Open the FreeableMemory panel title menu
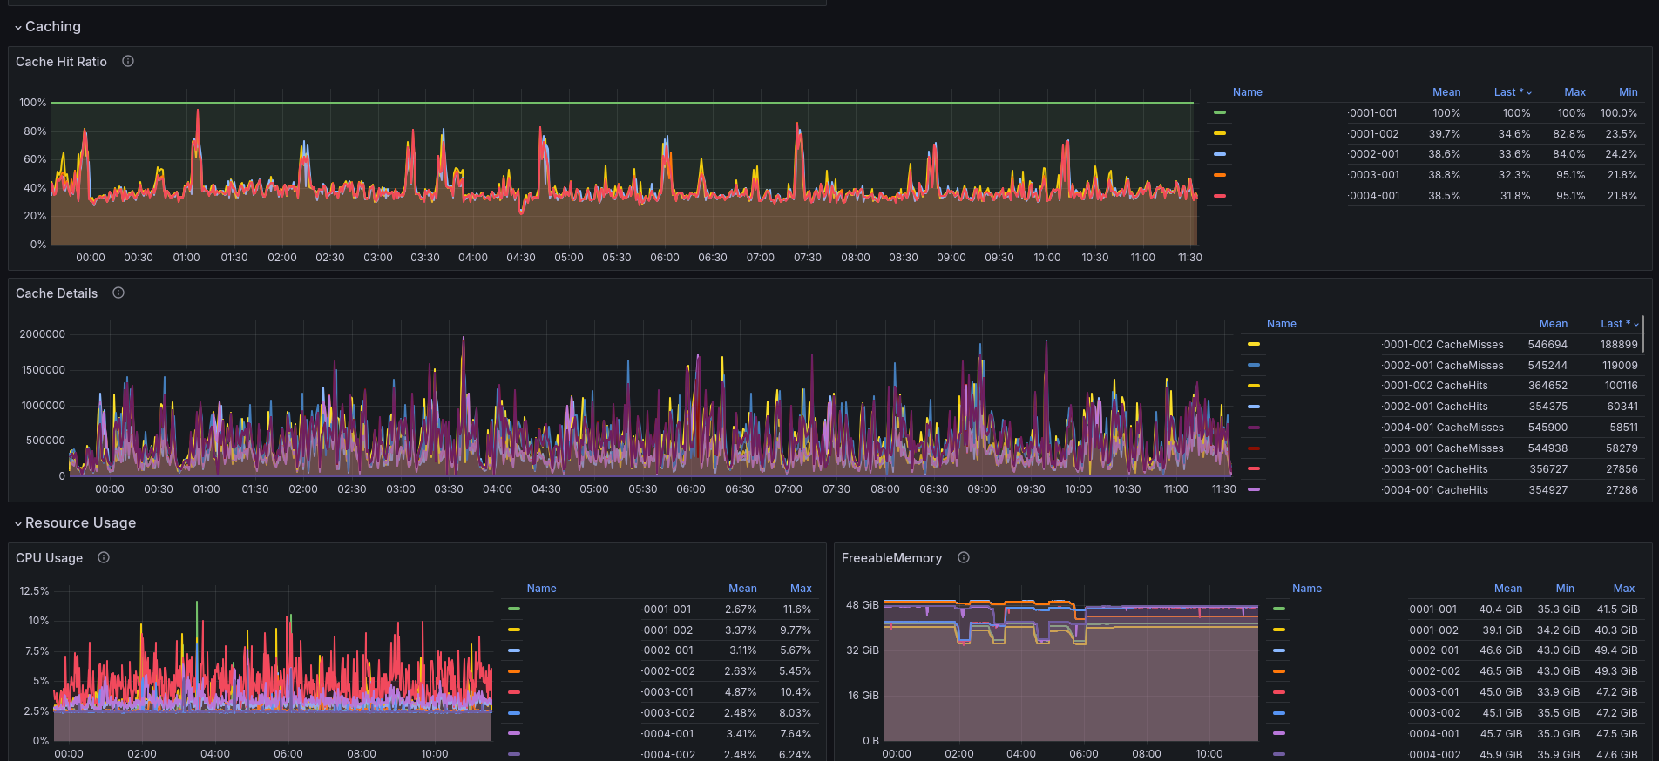This screenshot has height=761, width=1659. pos(891,558)
